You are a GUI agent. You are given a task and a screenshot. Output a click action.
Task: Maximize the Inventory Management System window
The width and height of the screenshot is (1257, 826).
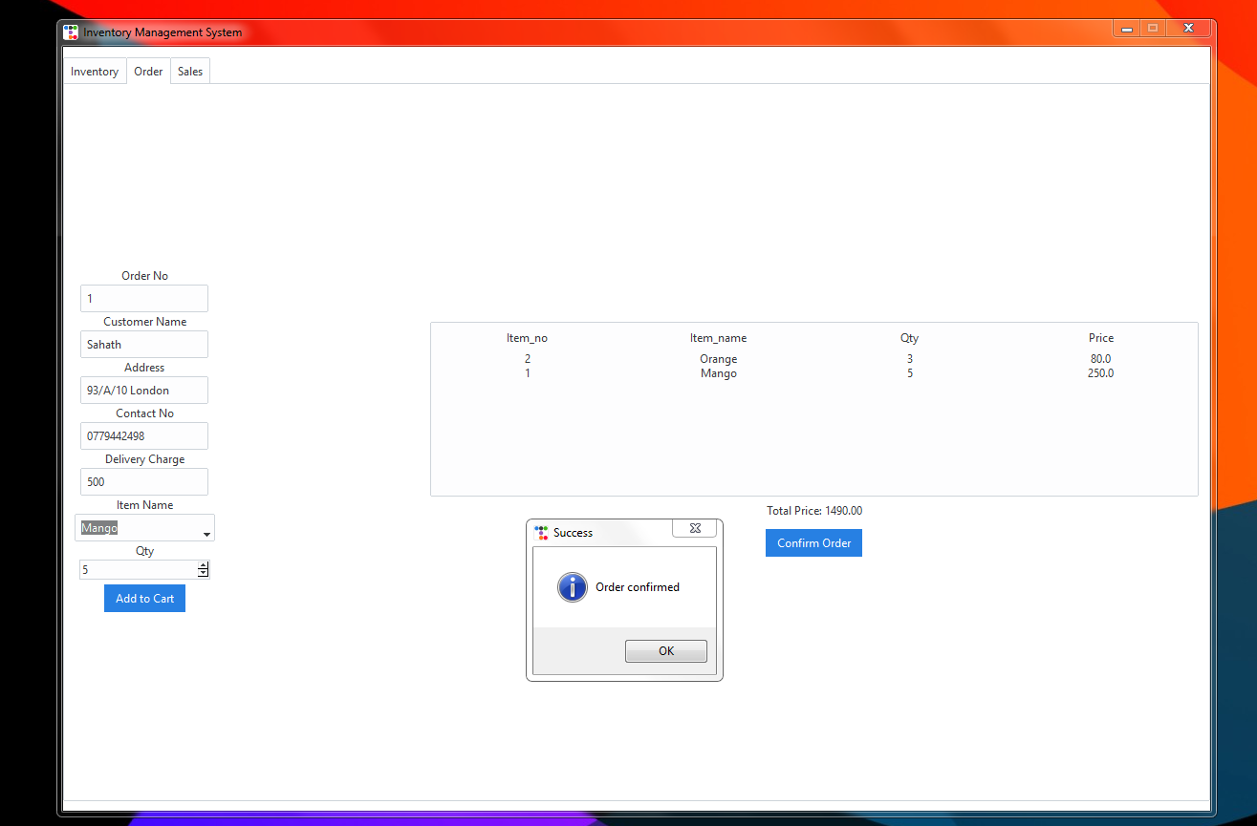point(1153,29)
